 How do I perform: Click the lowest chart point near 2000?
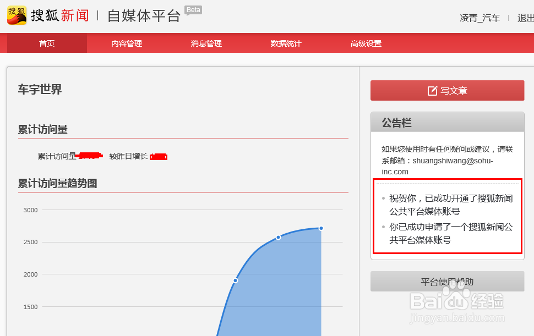point(235,280)
